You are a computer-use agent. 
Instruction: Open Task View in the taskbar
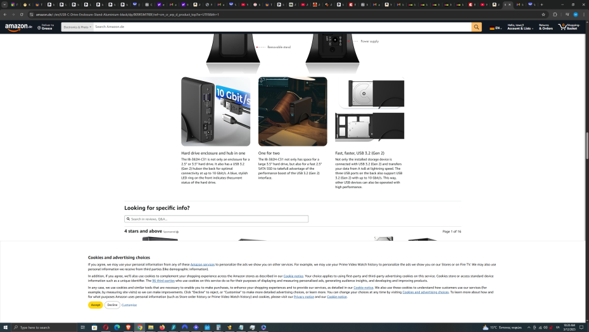[x=82, y=328]
